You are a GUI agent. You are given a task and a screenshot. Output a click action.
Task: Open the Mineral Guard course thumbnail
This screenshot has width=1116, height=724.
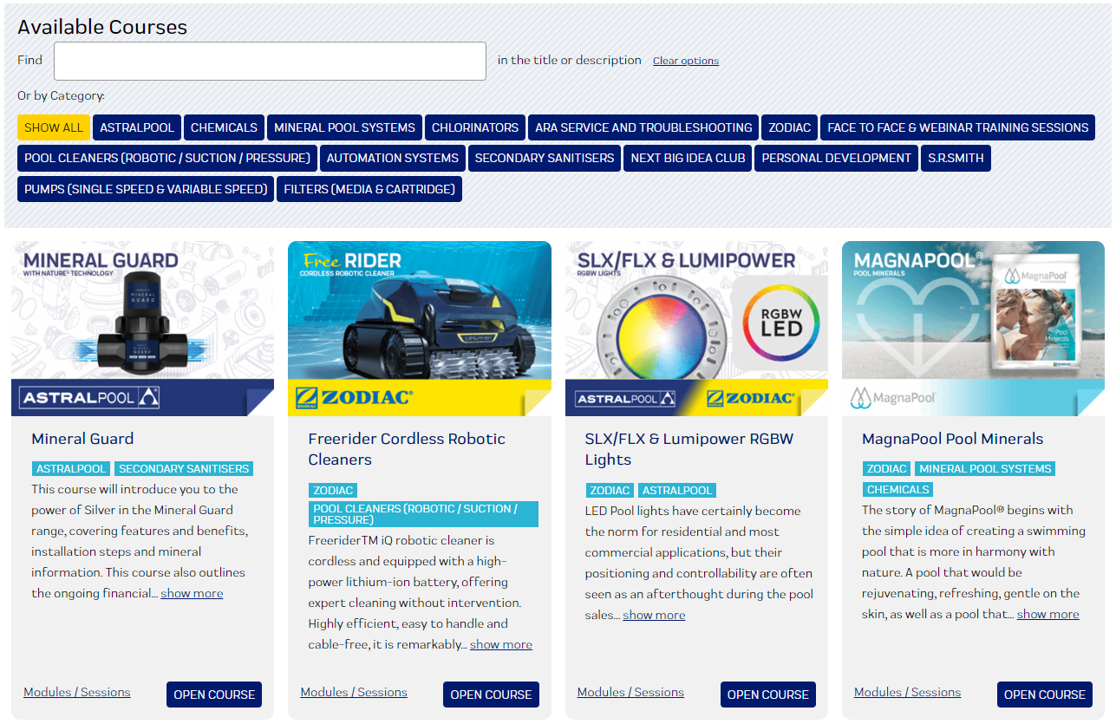coord(142,328)
